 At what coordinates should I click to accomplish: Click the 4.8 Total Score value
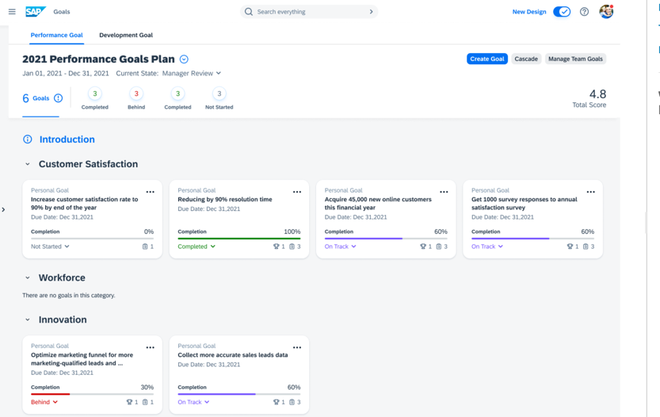[x=597, y=94]
